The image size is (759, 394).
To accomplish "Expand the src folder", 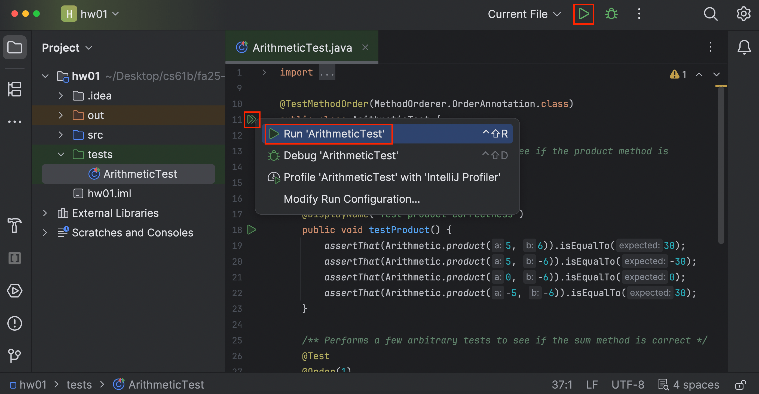I will click(60, 135).
